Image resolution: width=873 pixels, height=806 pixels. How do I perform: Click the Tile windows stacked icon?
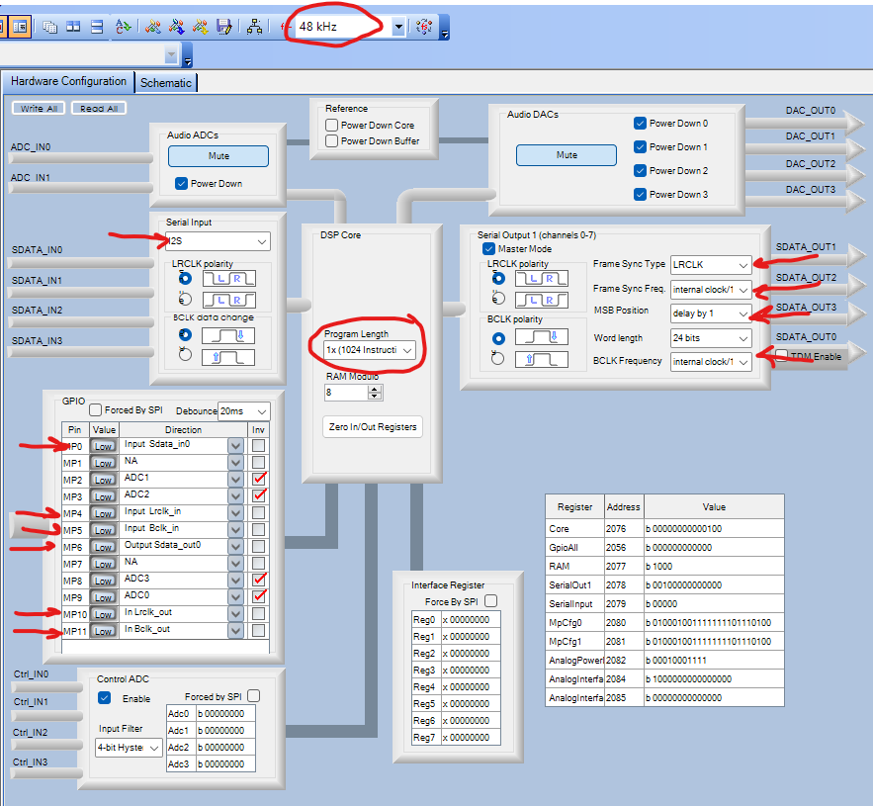[x=97, y=26]
